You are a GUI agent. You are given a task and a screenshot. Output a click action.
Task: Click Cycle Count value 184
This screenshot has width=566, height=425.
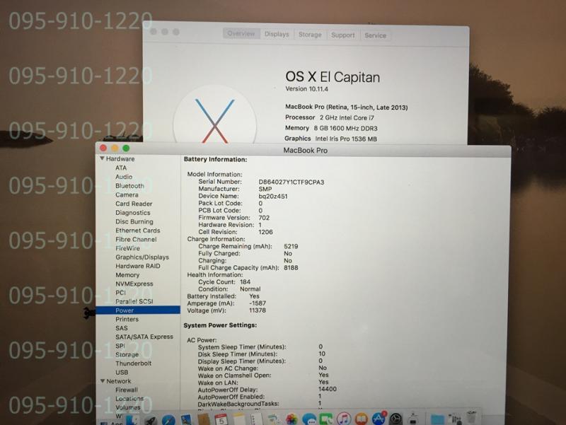pos(245,281)
